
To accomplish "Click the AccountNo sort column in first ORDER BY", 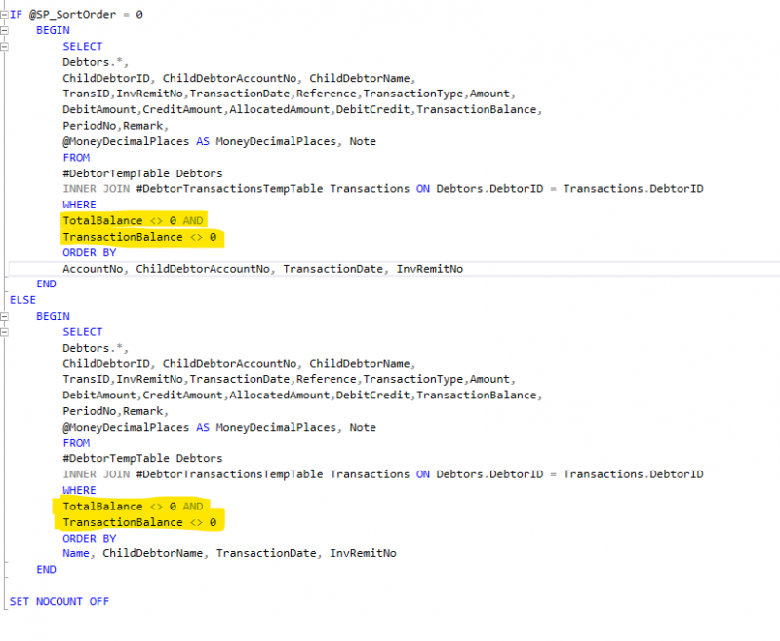I will (93, 268).
